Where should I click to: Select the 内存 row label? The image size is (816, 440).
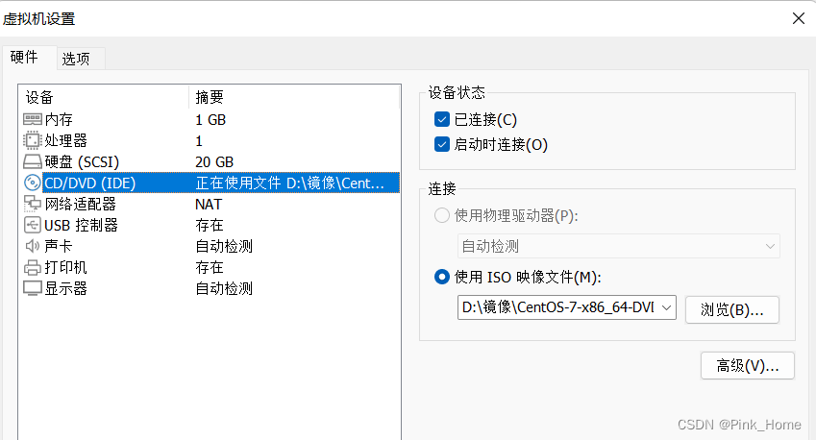59,120
